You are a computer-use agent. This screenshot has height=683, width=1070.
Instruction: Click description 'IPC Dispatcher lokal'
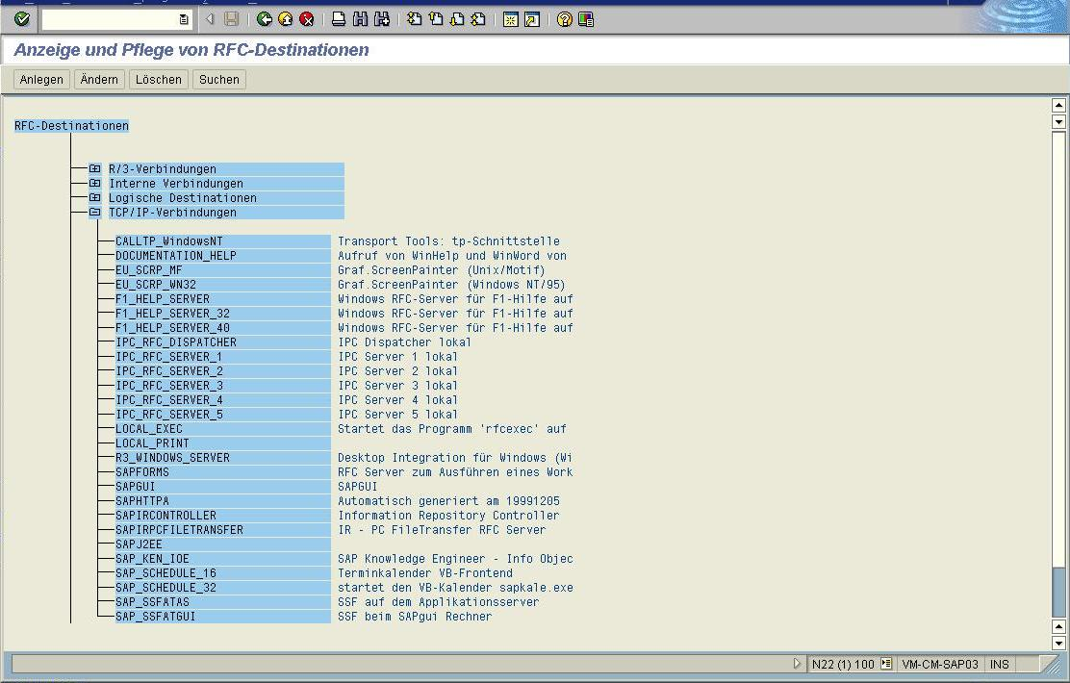click(x=405, y=342)
